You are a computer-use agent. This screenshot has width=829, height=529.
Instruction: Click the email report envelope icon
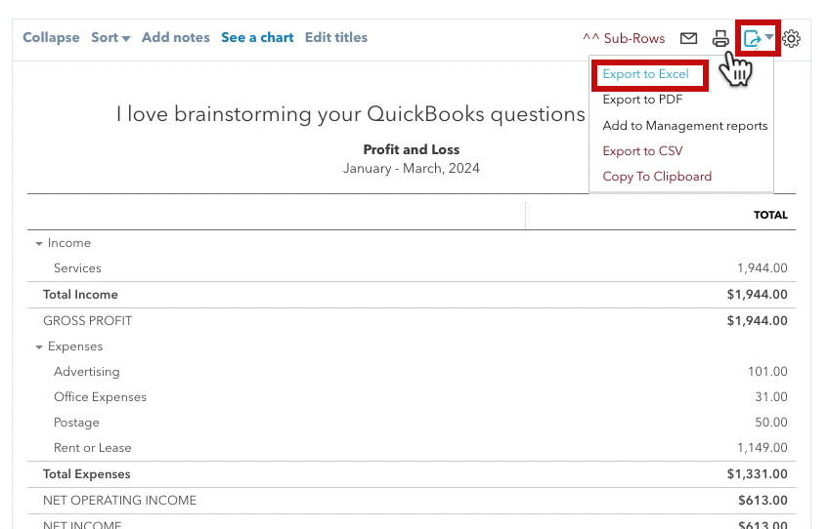(688, 38)
